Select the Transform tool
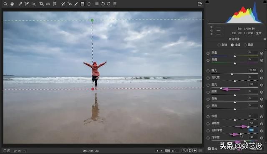267x154 pixels. pyautogui.click(x=55, y=4)
